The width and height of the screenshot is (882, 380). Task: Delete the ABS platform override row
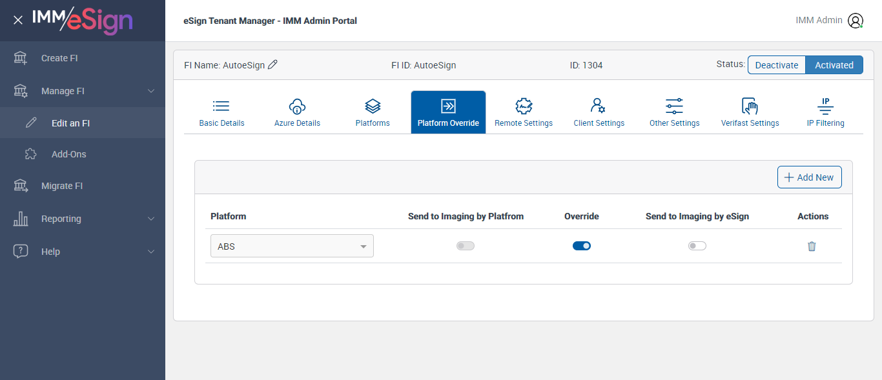point(812,246)
